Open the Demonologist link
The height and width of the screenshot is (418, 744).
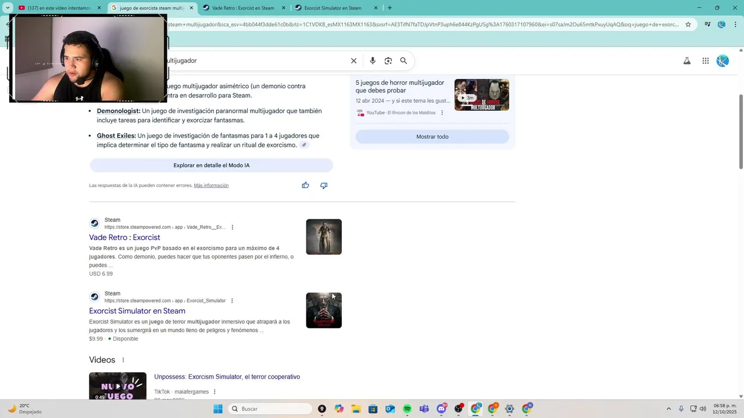pyautogui.click(x=119, y=111)
